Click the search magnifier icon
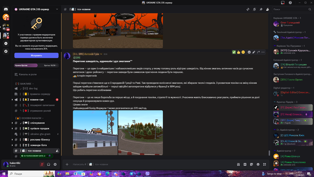Image resolution: width=314 pixels, height=177 pixels. pos(310,9)
